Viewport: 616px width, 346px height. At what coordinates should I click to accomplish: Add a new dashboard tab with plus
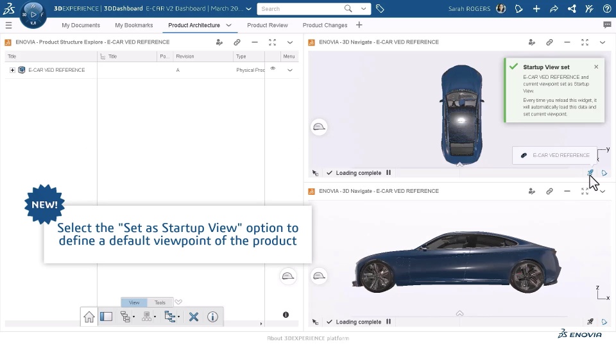(x=359, y=25)
